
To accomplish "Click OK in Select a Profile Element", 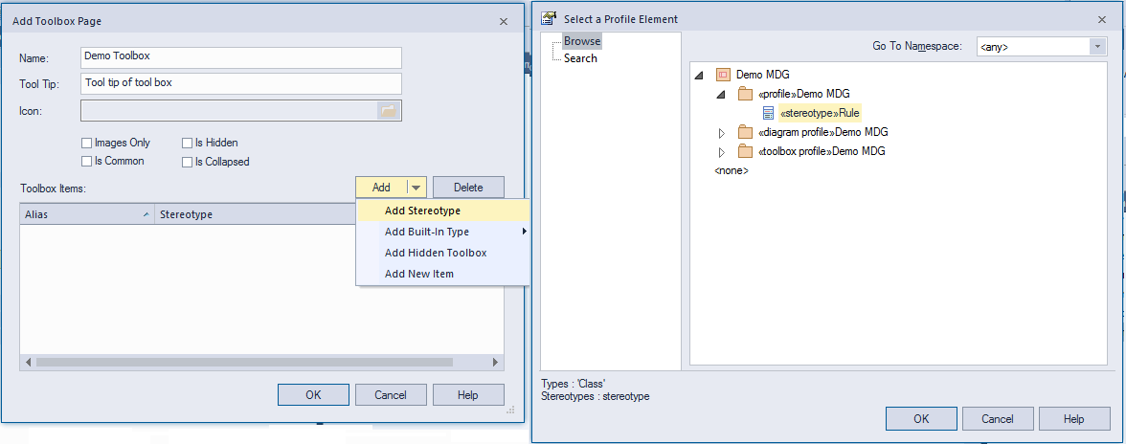I will click(x=921, y=418).
